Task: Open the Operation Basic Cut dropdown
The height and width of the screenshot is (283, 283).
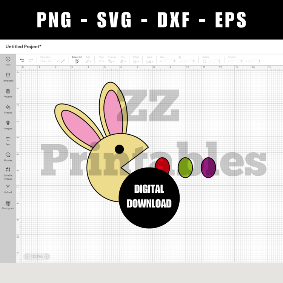Action: point(50,62)
